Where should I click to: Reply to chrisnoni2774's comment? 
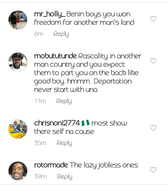click(64, 143)
